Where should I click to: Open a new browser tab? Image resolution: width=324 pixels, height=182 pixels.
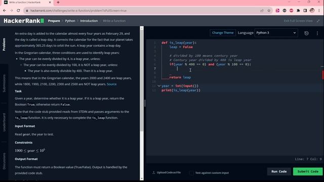point(58,3)
